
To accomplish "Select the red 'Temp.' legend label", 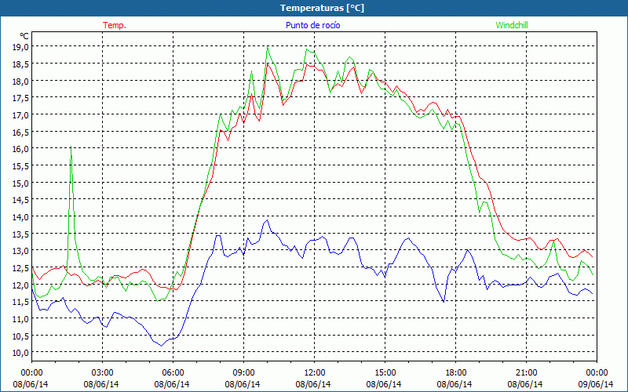I will click(115, 25).
